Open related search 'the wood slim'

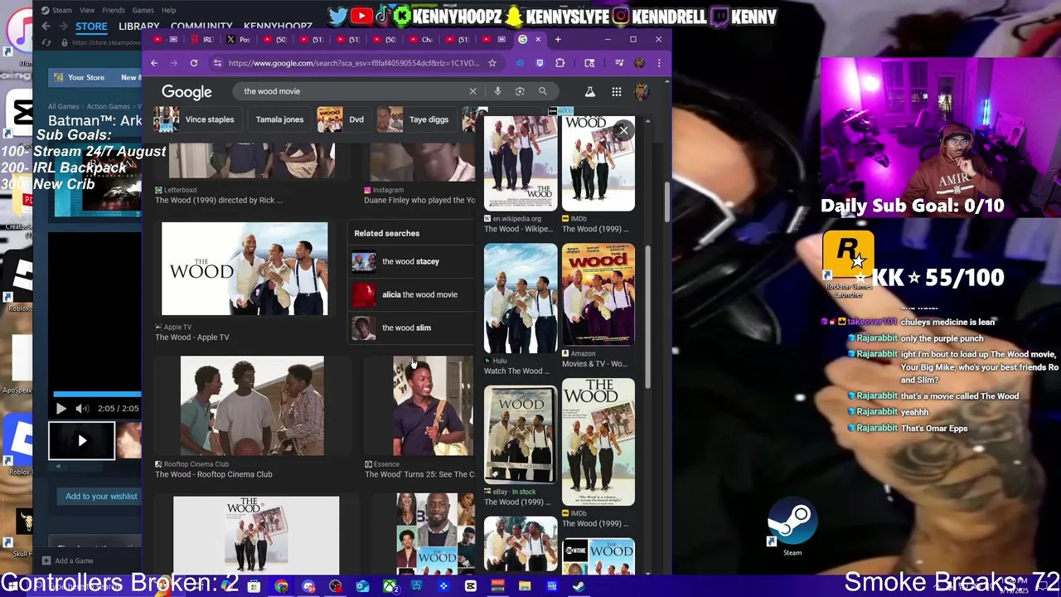tap(410, 328)
